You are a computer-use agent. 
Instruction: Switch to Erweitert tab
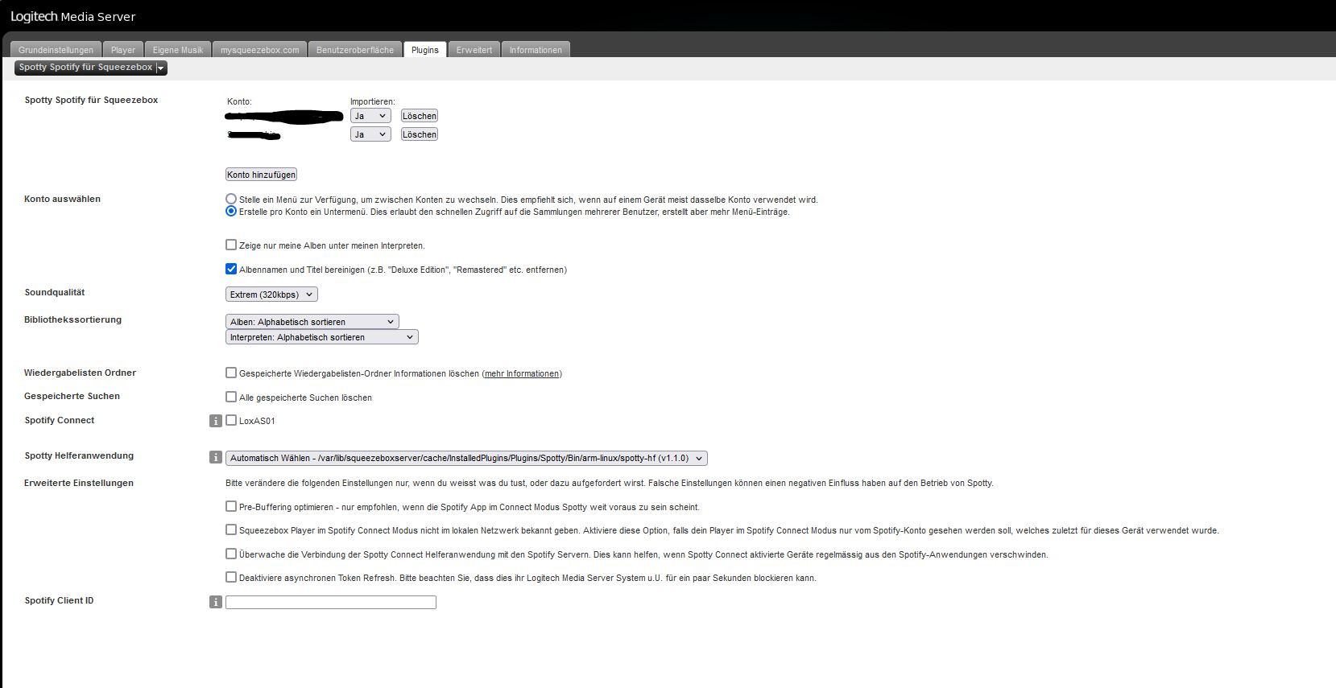(474, 50)
